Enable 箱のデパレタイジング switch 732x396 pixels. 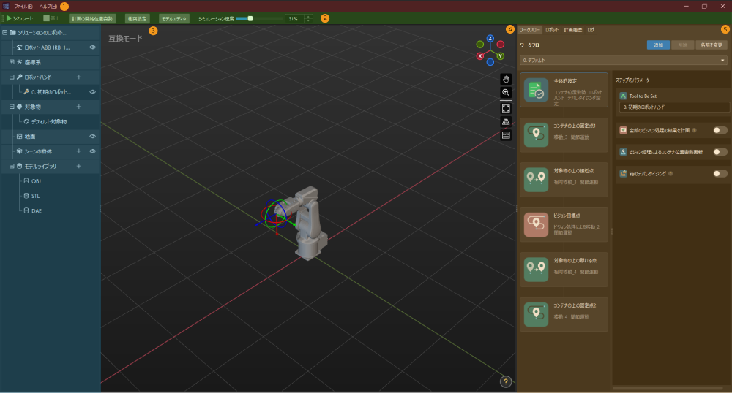pyautogui.click(x=720, y=174)
